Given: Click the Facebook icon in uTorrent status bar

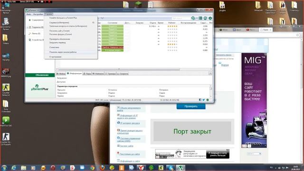Looking at the screenshot, I should click(x=200, y=100).
